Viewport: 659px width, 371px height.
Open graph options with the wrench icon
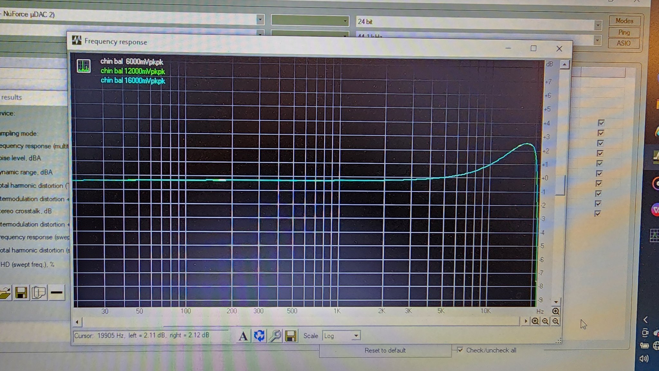[x=275, y=336]
